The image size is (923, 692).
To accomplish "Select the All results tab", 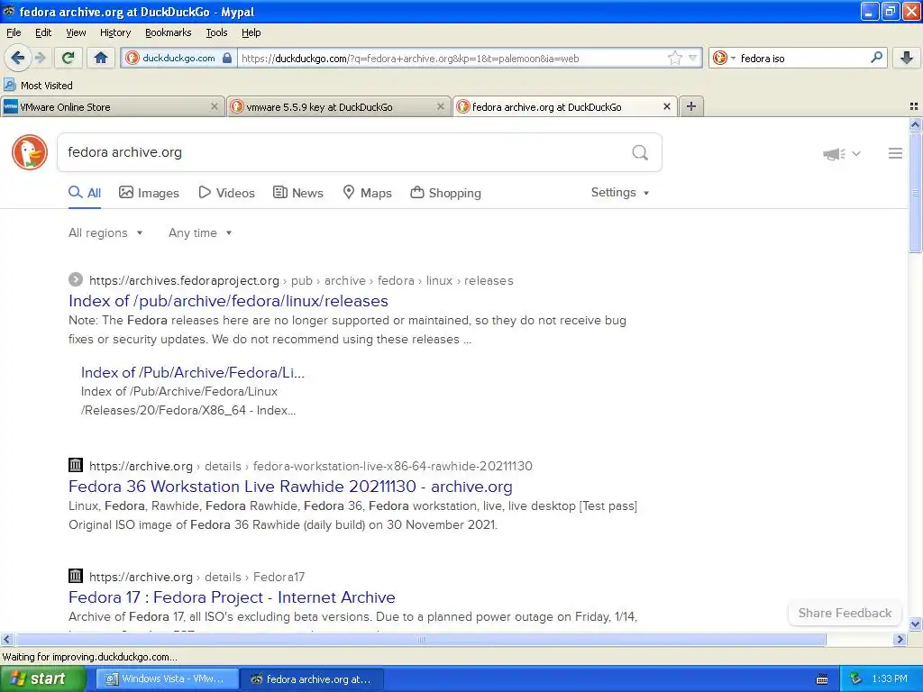I will [x=85, y=193].
